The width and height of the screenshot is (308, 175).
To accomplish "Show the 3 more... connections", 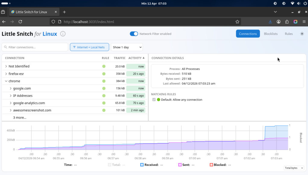I will 20,118.
